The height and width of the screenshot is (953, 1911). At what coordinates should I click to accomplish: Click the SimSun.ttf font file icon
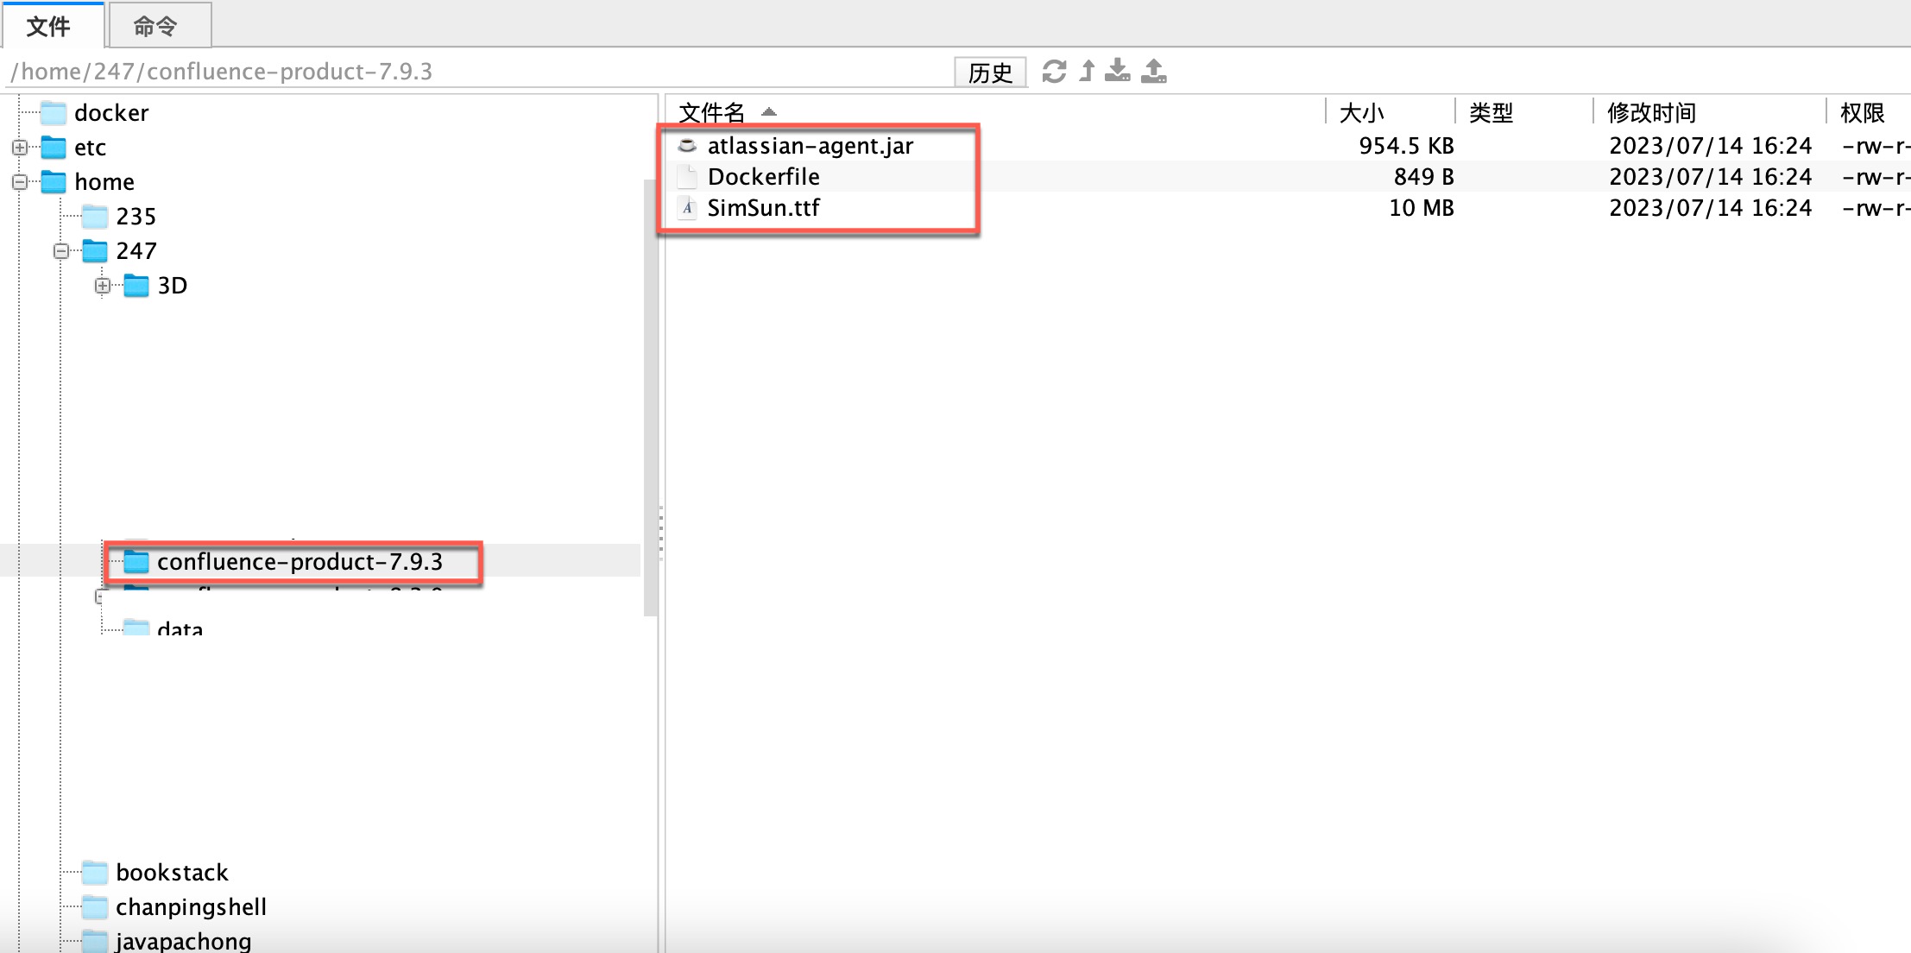coord(687,208)
